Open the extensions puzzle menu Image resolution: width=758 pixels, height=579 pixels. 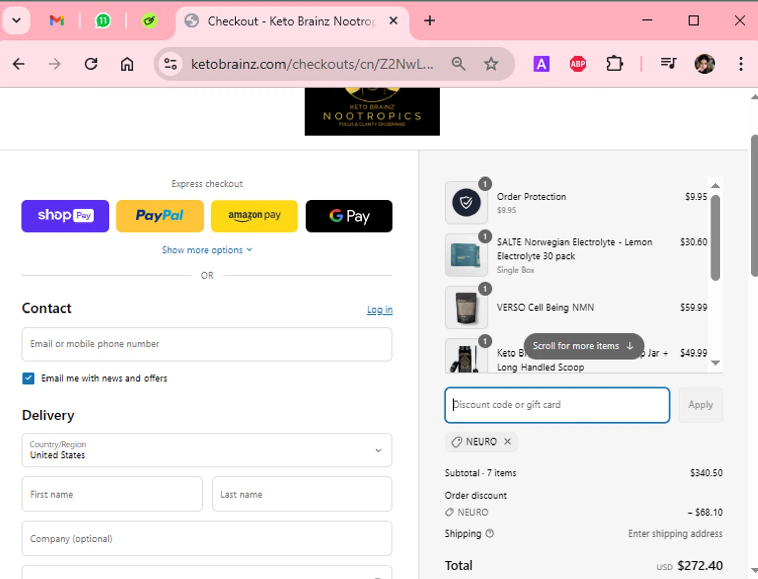tap(614, 64)
